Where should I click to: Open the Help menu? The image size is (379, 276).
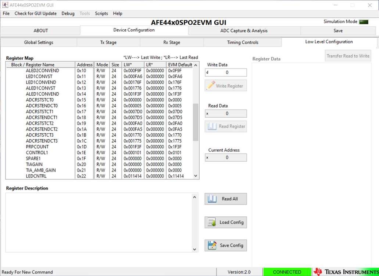coord(118,14)
